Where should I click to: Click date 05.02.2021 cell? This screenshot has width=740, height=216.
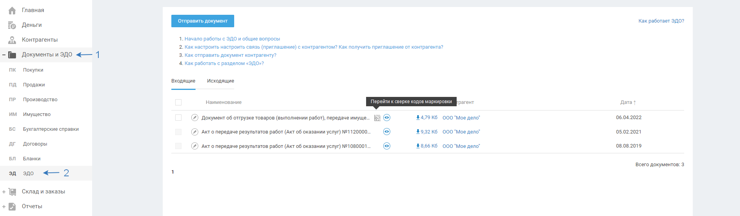(x=629, y=132)
